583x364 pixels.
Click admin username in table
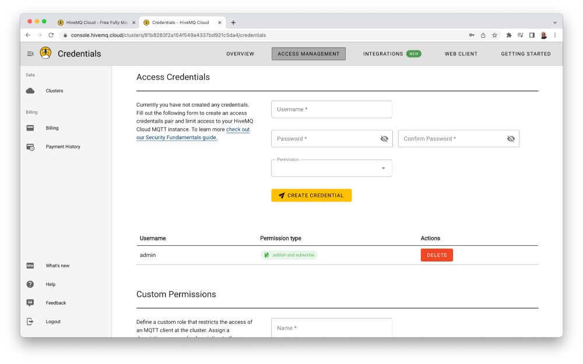147,255
